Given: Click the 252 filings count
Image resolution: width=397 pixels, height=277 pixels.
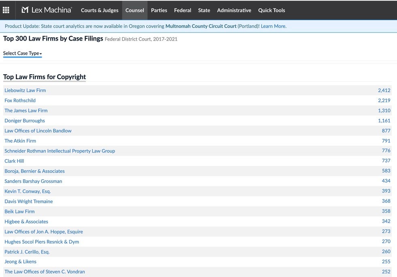Looking at the screenshot, I should pyautogui.click(x=386, y=272).
